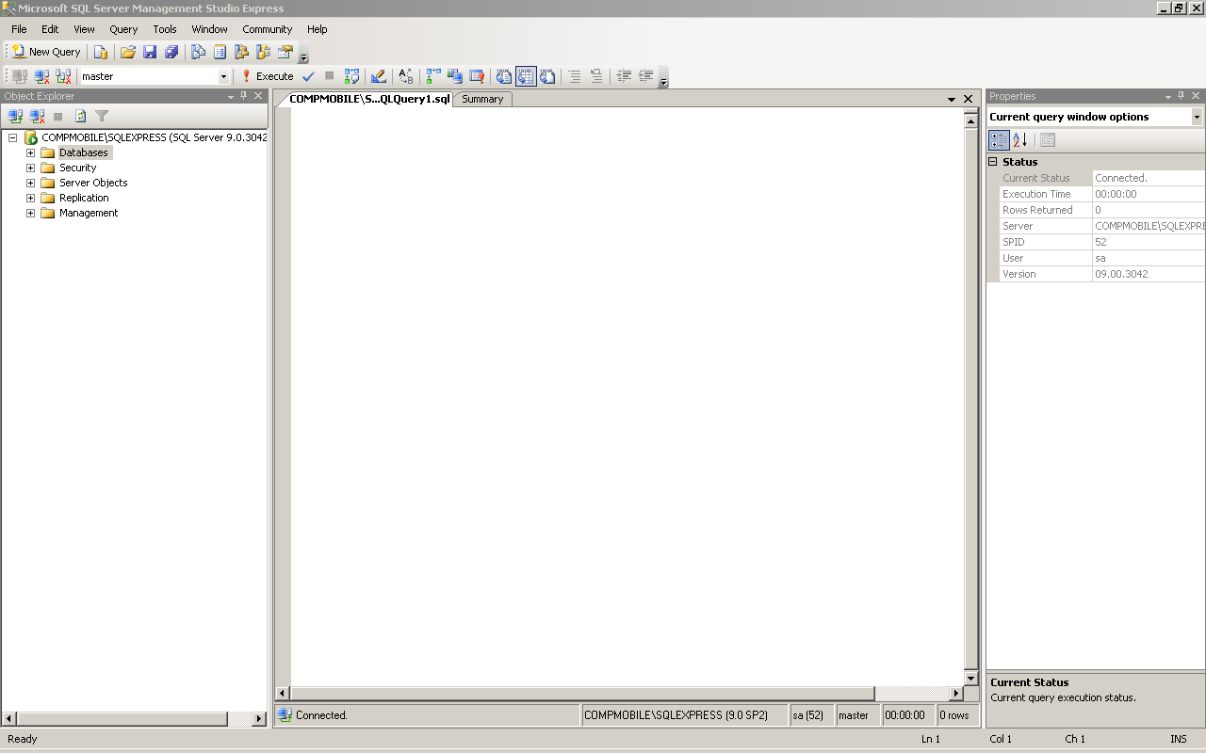Toggle Categorized view in Properties panel
1206x753 pixels.
point(999,140)
